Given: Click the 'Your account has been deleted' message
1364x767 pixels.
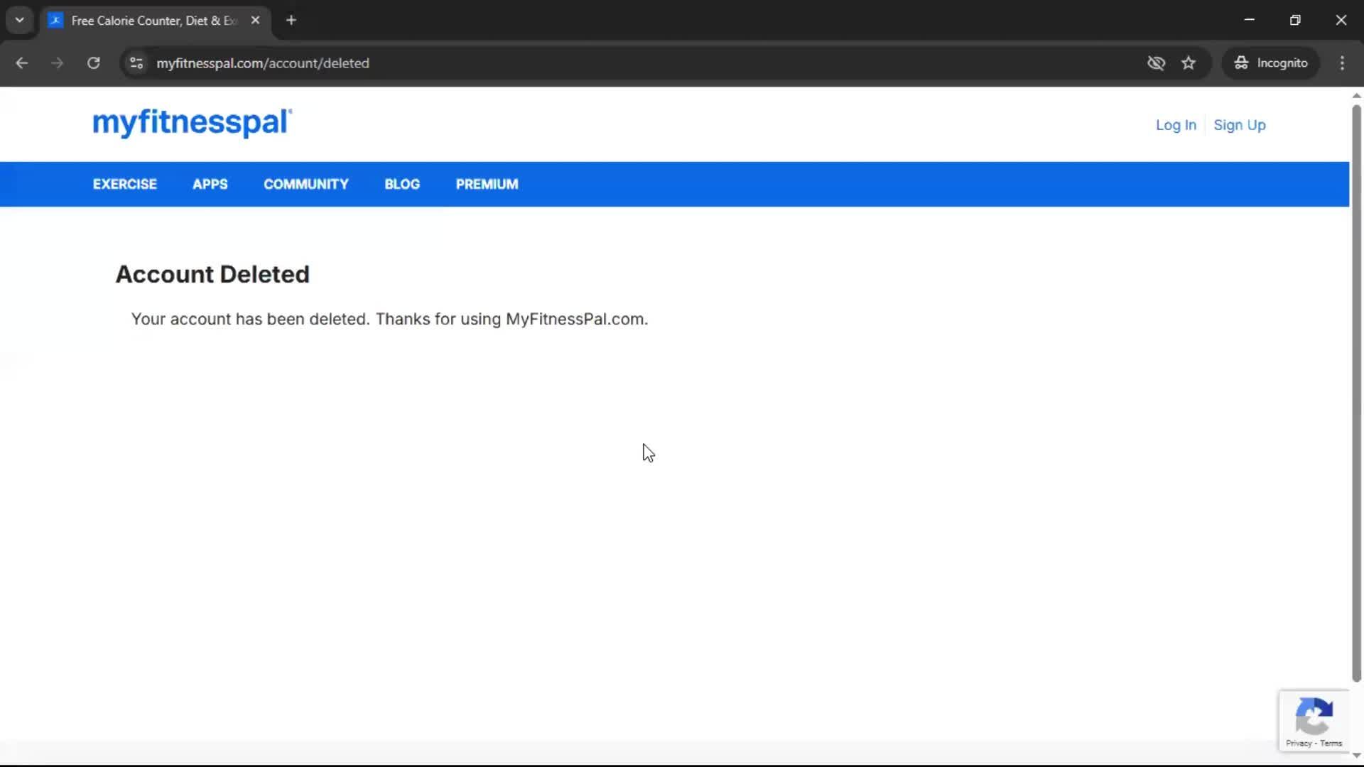Looking at the screenshot, I should click(x=389, y=320).
